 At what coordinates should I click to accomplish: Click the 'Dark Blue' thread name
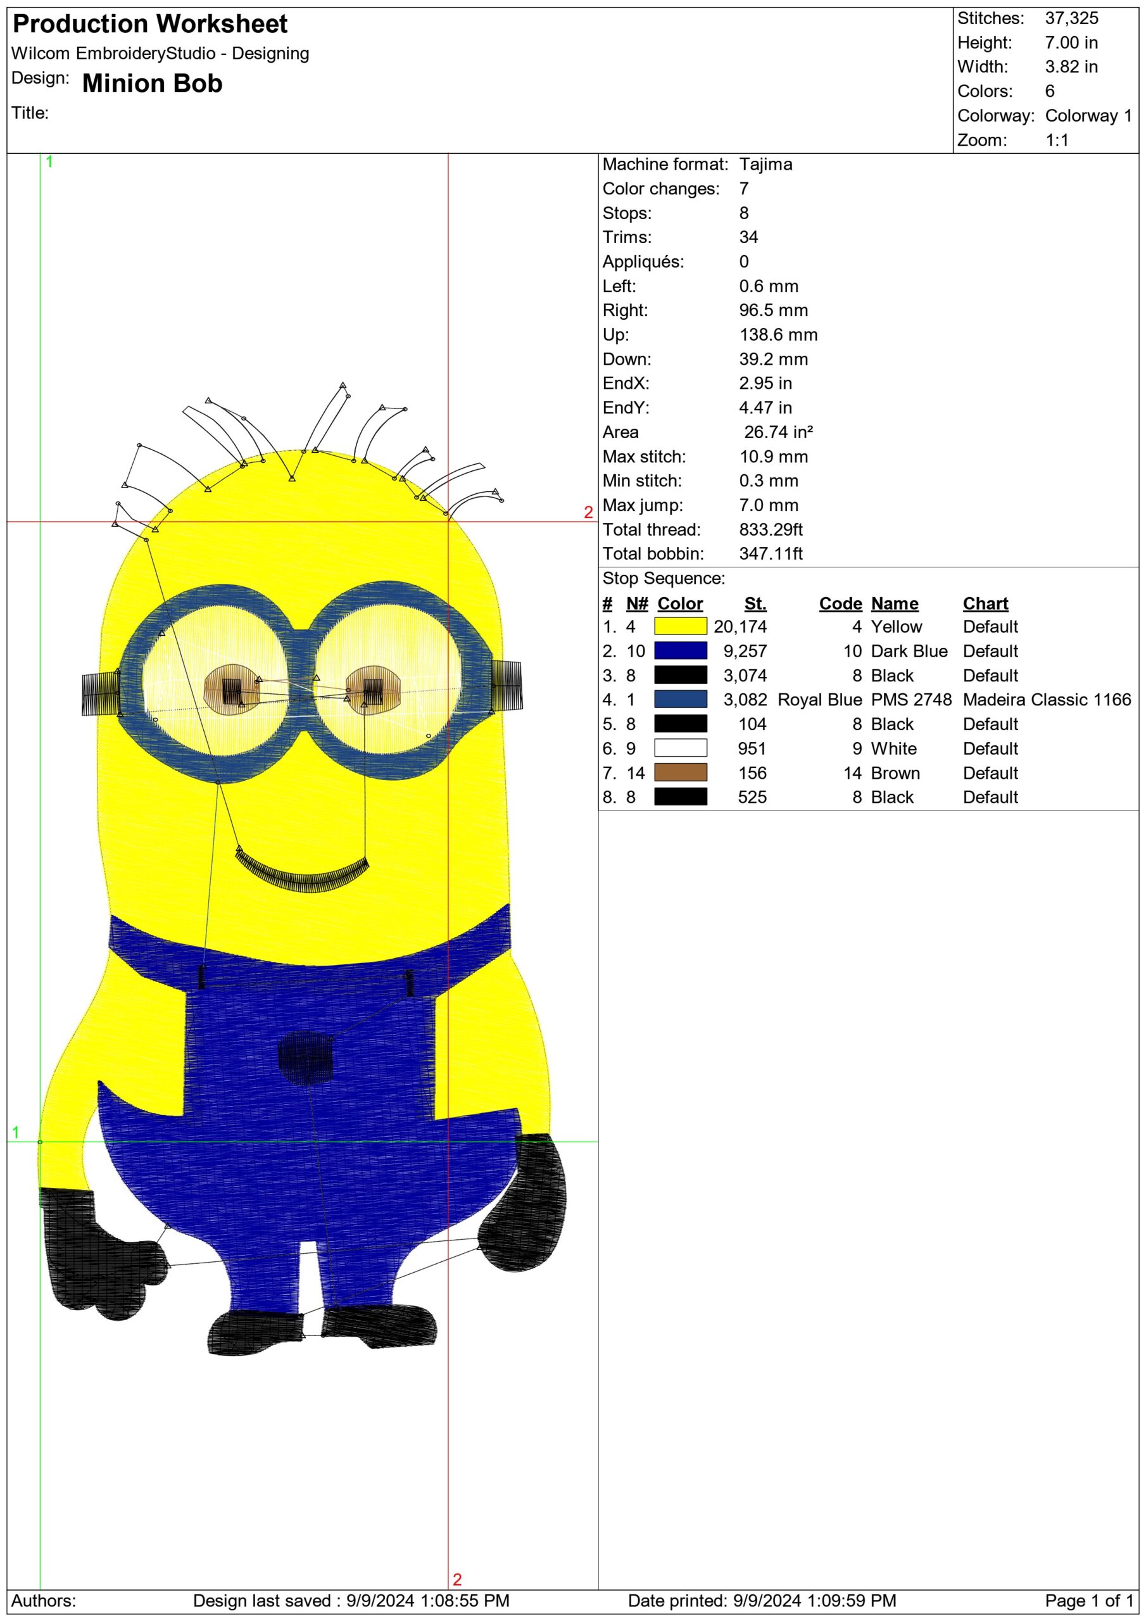tap(909, 651)
